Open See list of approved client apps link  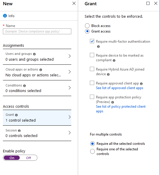click(x=119, y=88)
